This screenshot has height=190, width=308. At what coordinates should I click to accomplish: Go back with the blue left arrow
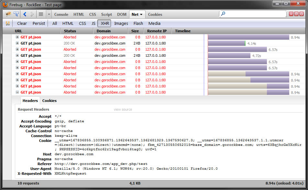tap(25, 14)
